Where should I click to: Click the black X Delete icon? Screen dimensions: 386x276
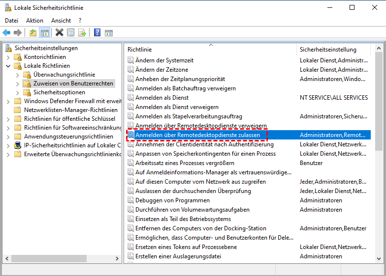(59, 33)
